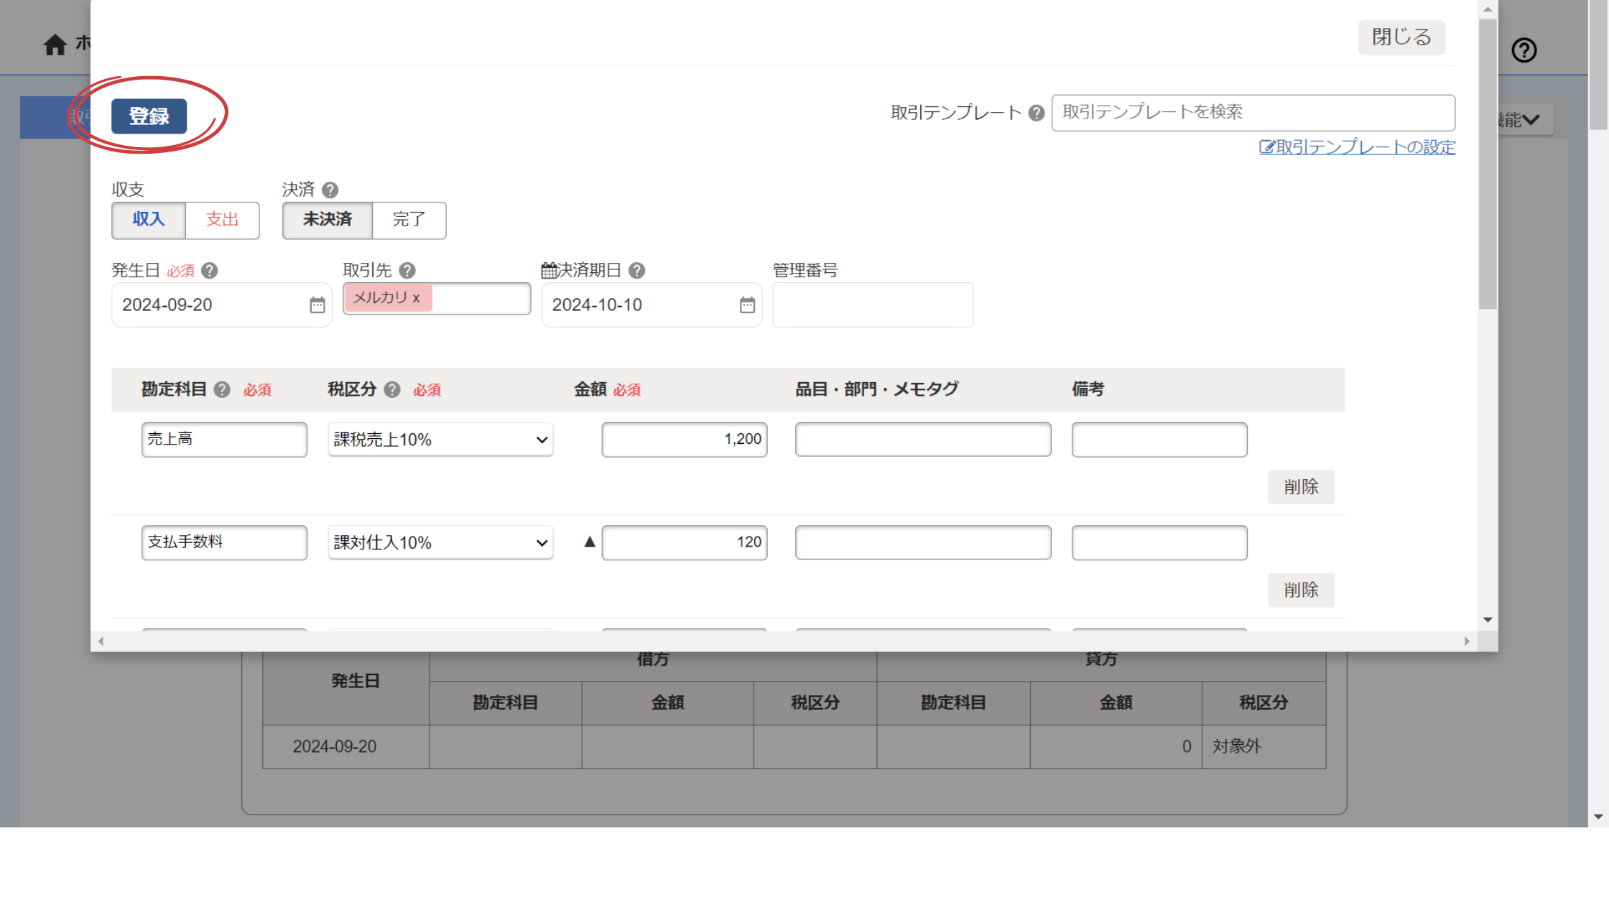Viewport: 1609px width, 905px height.
Task: Expand the triangle marker beside the 120 amount
Action: 588,542
